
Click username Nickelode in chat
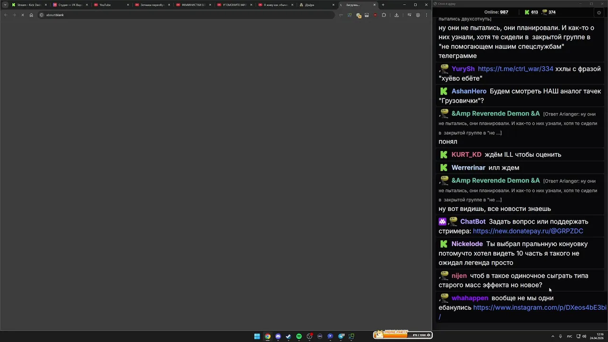[x=467, y=244]
